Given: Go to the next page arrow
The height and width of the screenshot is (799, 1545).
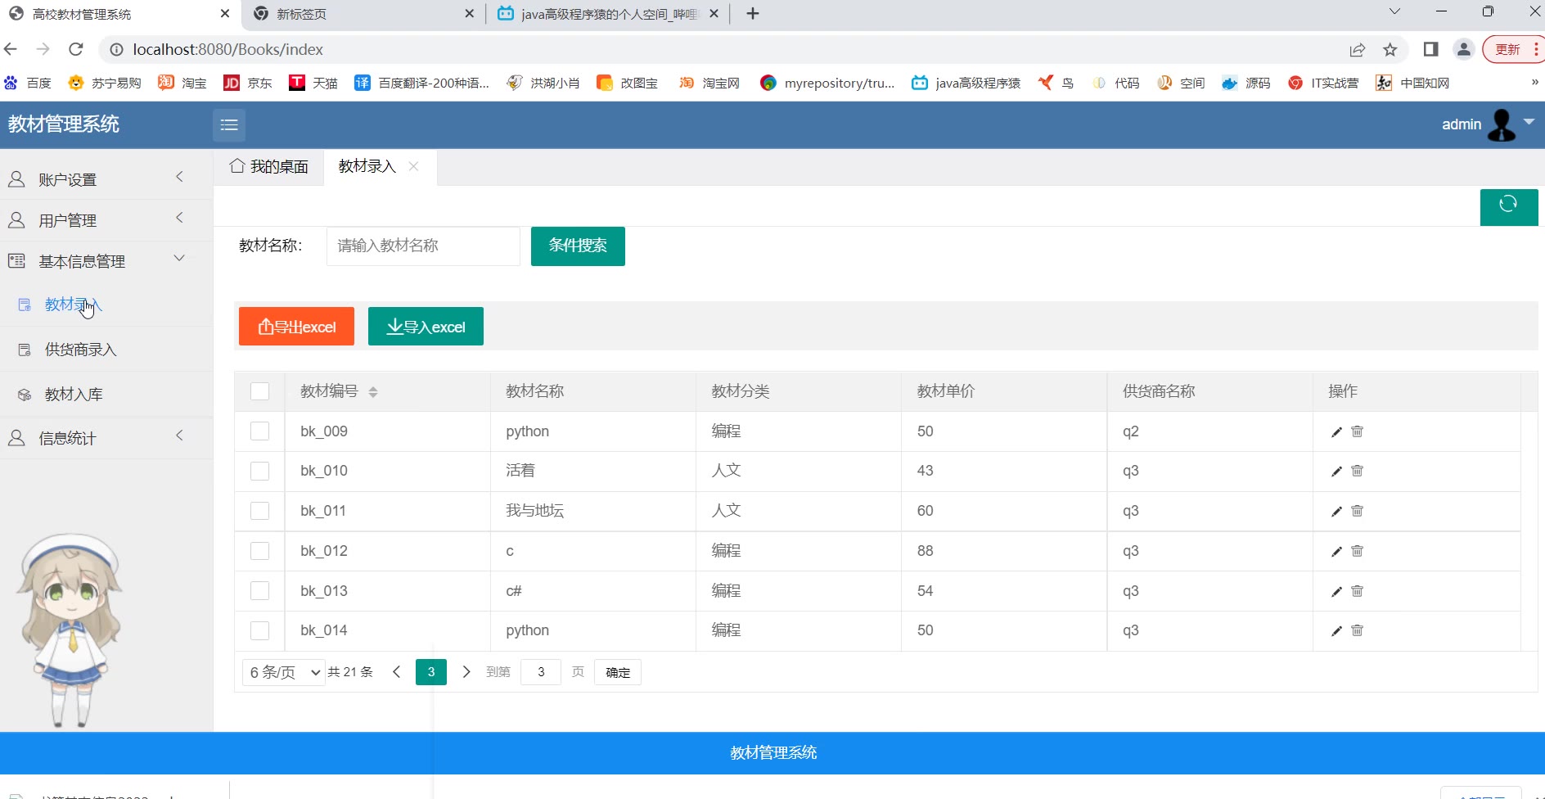Looking at the screenshot, I should (466, 672).
